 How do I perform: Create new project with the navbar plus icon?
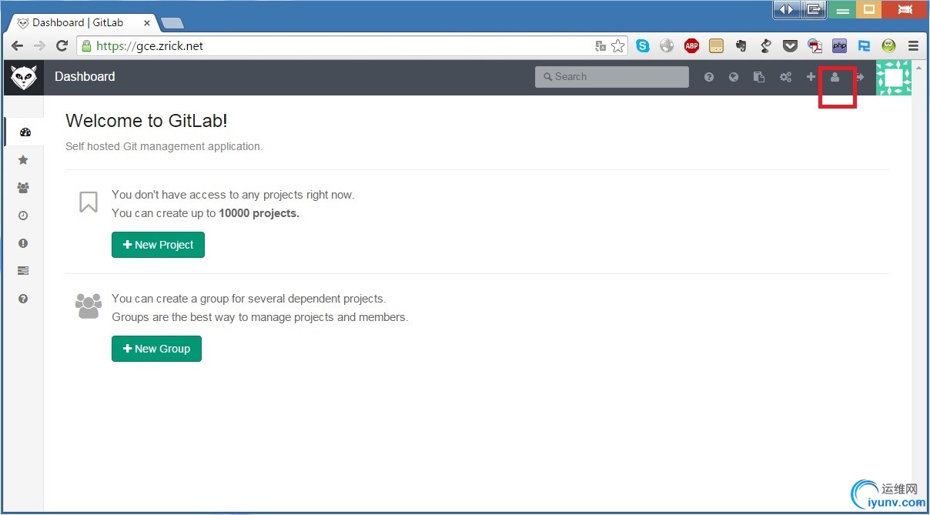click(x=811, y=77)
